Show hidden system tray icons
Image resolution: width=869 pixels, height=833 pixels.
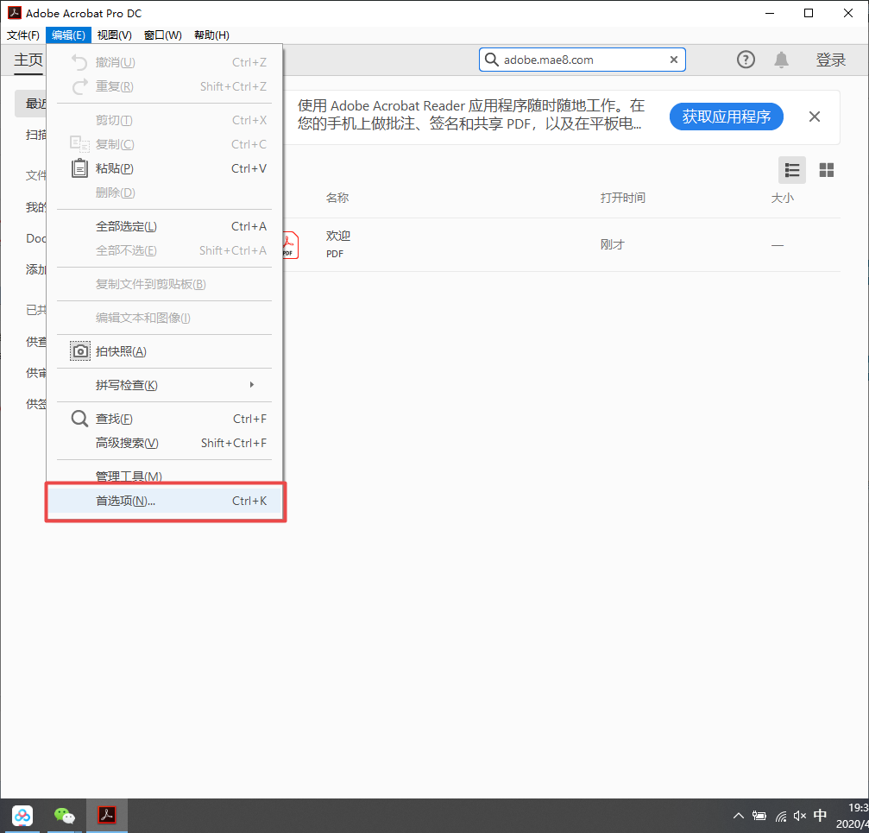pyautogui.click(x=738, y=815)
